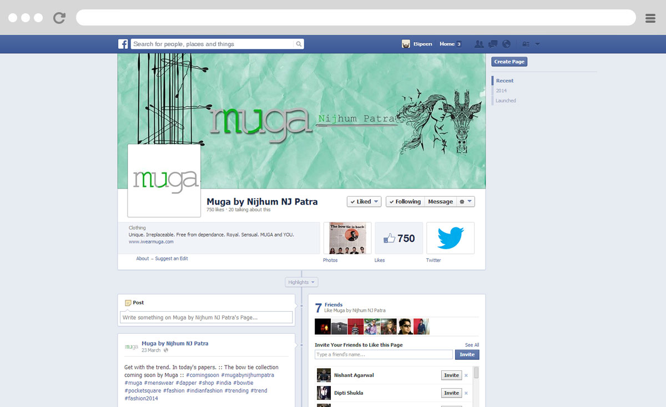Image resolution: width=666 pixels, height=407 pixels.
Task: Click the Create Page button
Action: [x=509, y=62]
